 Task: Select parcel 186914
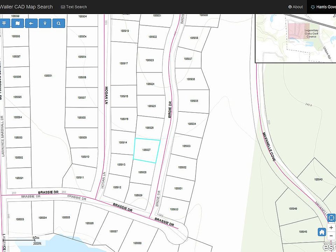click(123, 142)
